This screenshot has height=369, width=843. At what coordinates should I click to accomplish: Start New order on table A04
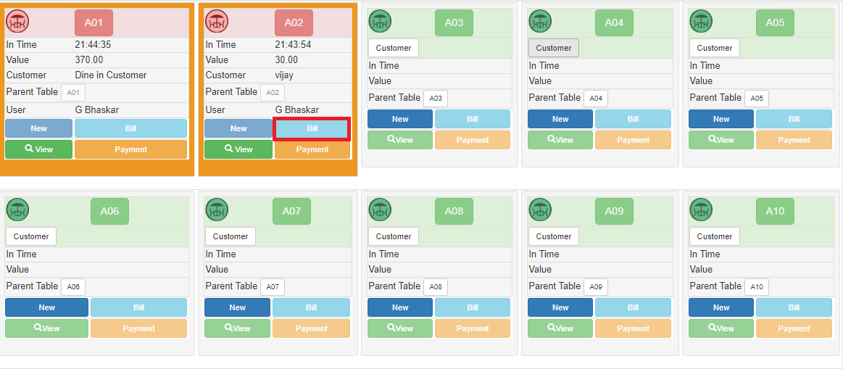[560, 119]
